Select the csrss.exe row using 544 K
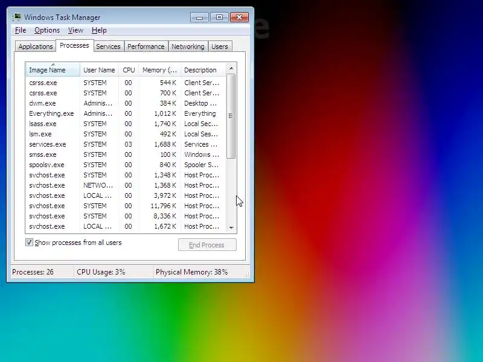 tap(126, 83)
